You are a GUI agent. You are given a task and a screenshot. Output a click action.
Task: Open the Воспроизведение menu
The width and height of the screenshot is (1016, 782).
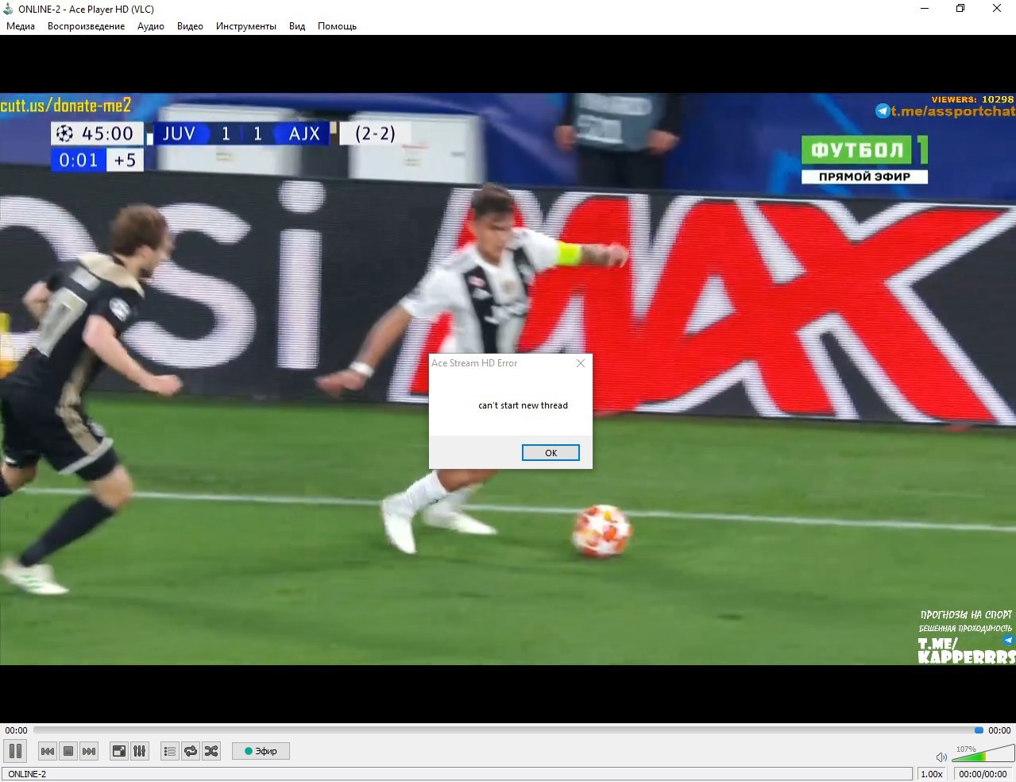pyautogui.click(x=86, y=26)
